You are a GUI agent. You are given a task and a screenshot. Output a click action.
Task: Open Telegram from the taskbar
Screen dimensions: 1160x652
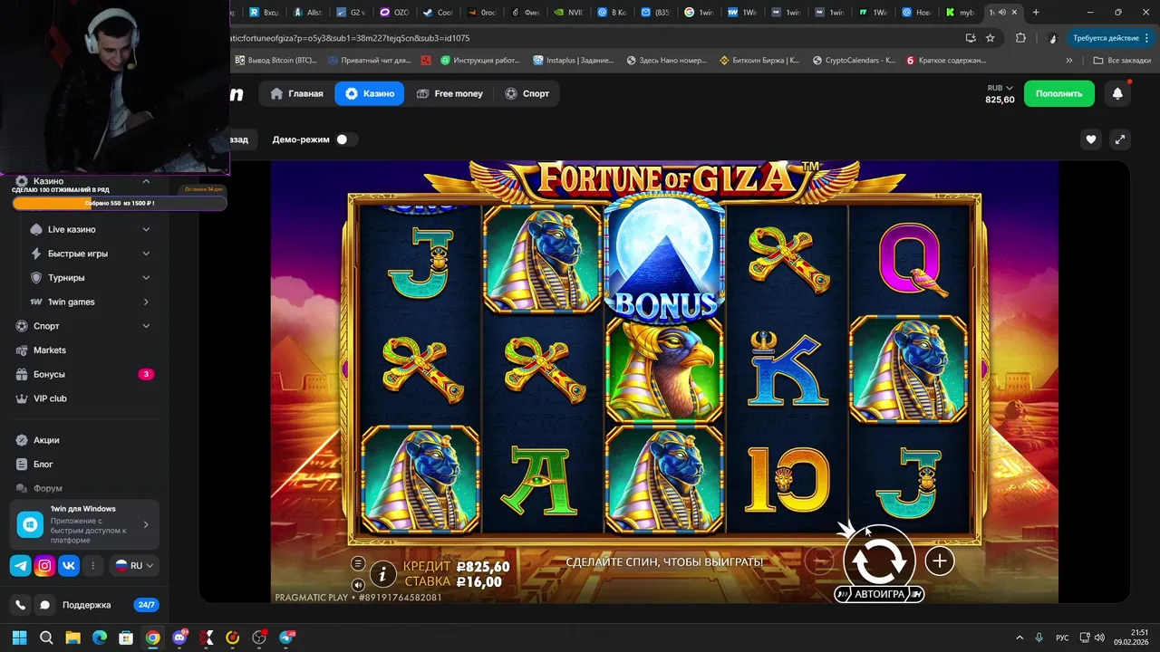point(286,638)
